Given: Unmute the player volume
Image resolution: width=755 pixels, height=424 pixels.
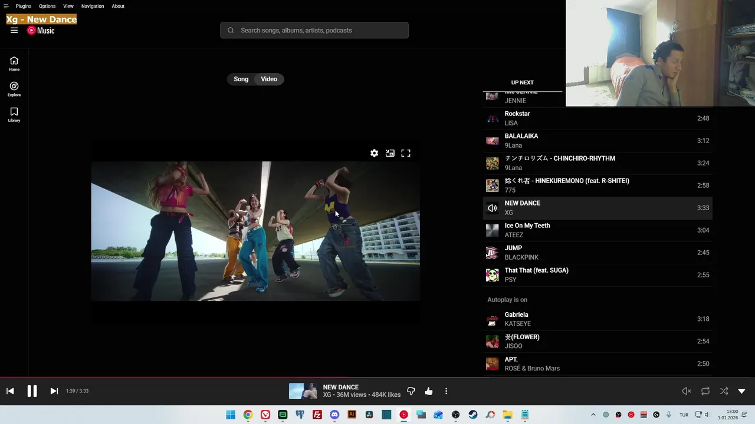Looking at the screenshot, I should click(687, 391).
